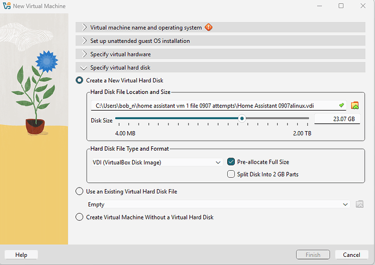Click the warning icon beside name and operating system
The image size is (375, 265).
click(209, 27)
